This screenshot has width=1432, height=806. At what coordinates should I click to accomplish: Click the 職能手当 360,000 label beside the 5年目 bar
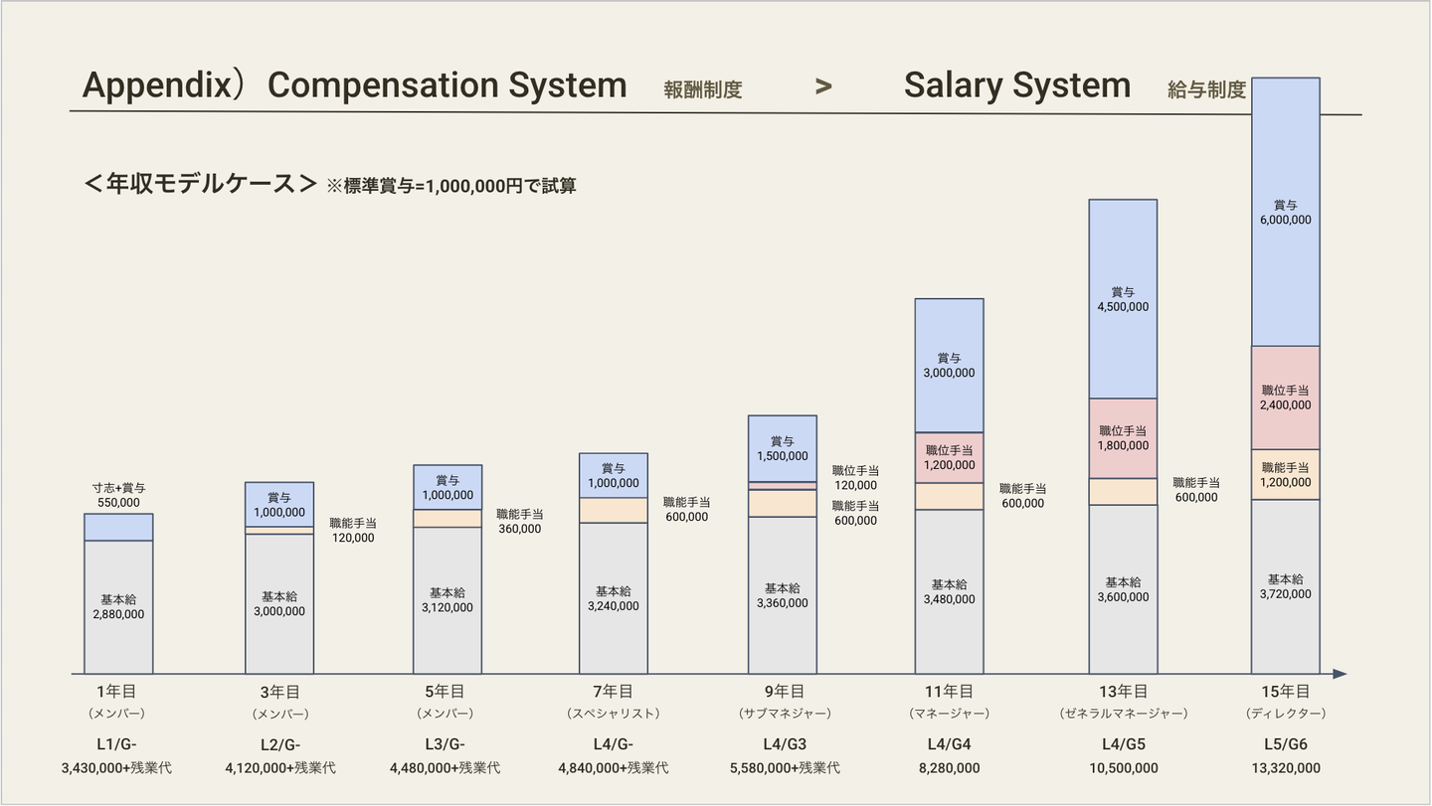519,521
